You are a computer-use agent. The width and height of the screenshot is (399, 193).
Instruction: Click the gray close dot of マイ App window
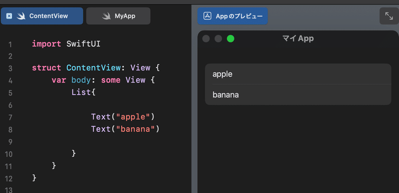(206, 39)
